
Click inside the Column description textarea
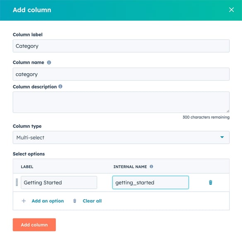pos(121,102)
